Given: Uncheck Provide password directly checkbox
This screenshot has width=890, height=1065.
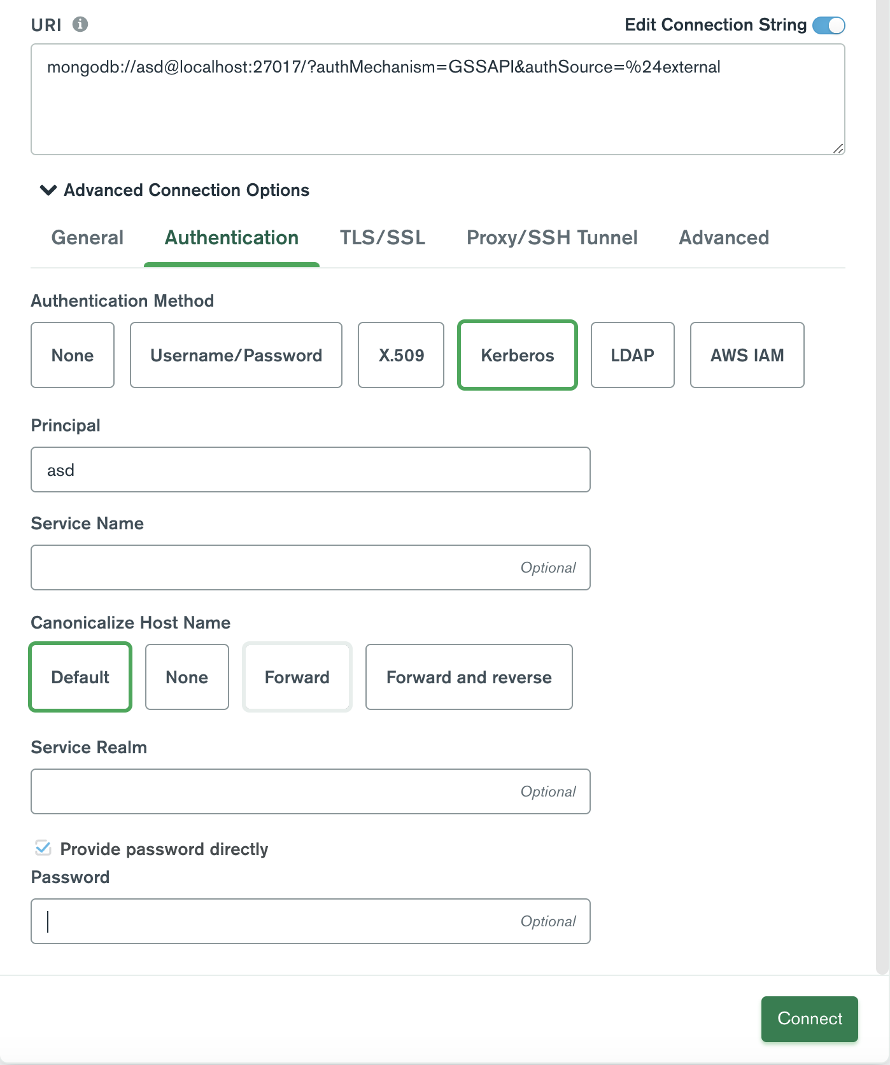Looking at the screenshot, I should (43, 848).
